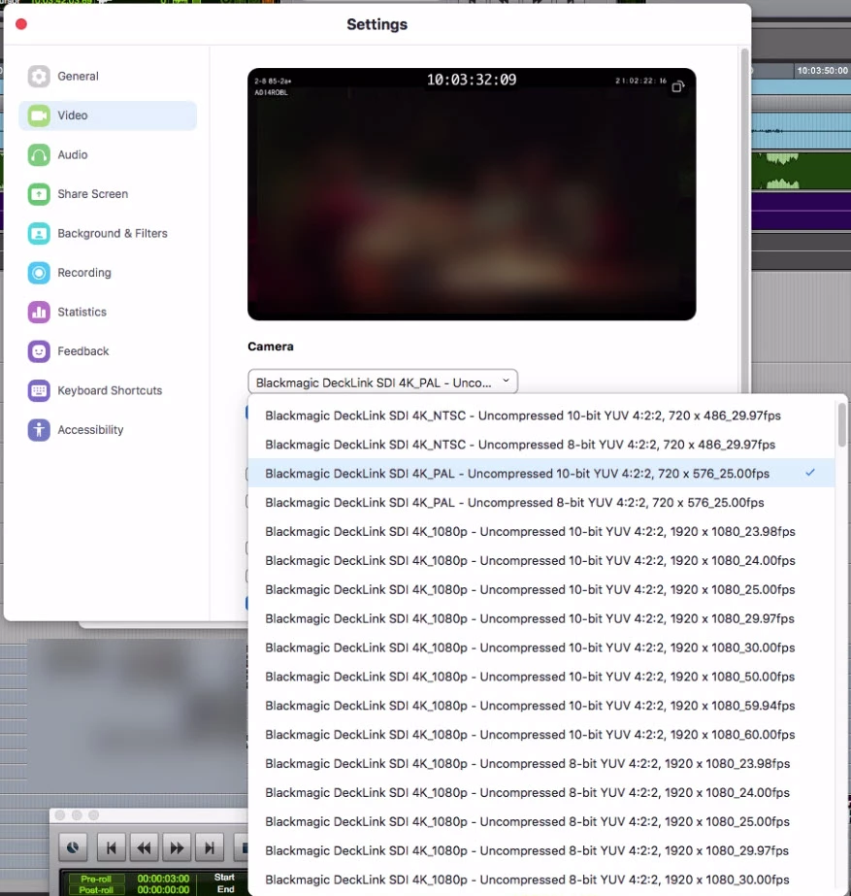
Task: Choose 1080p 10-bit 60.00fps camera option
Action: point(541,735)
